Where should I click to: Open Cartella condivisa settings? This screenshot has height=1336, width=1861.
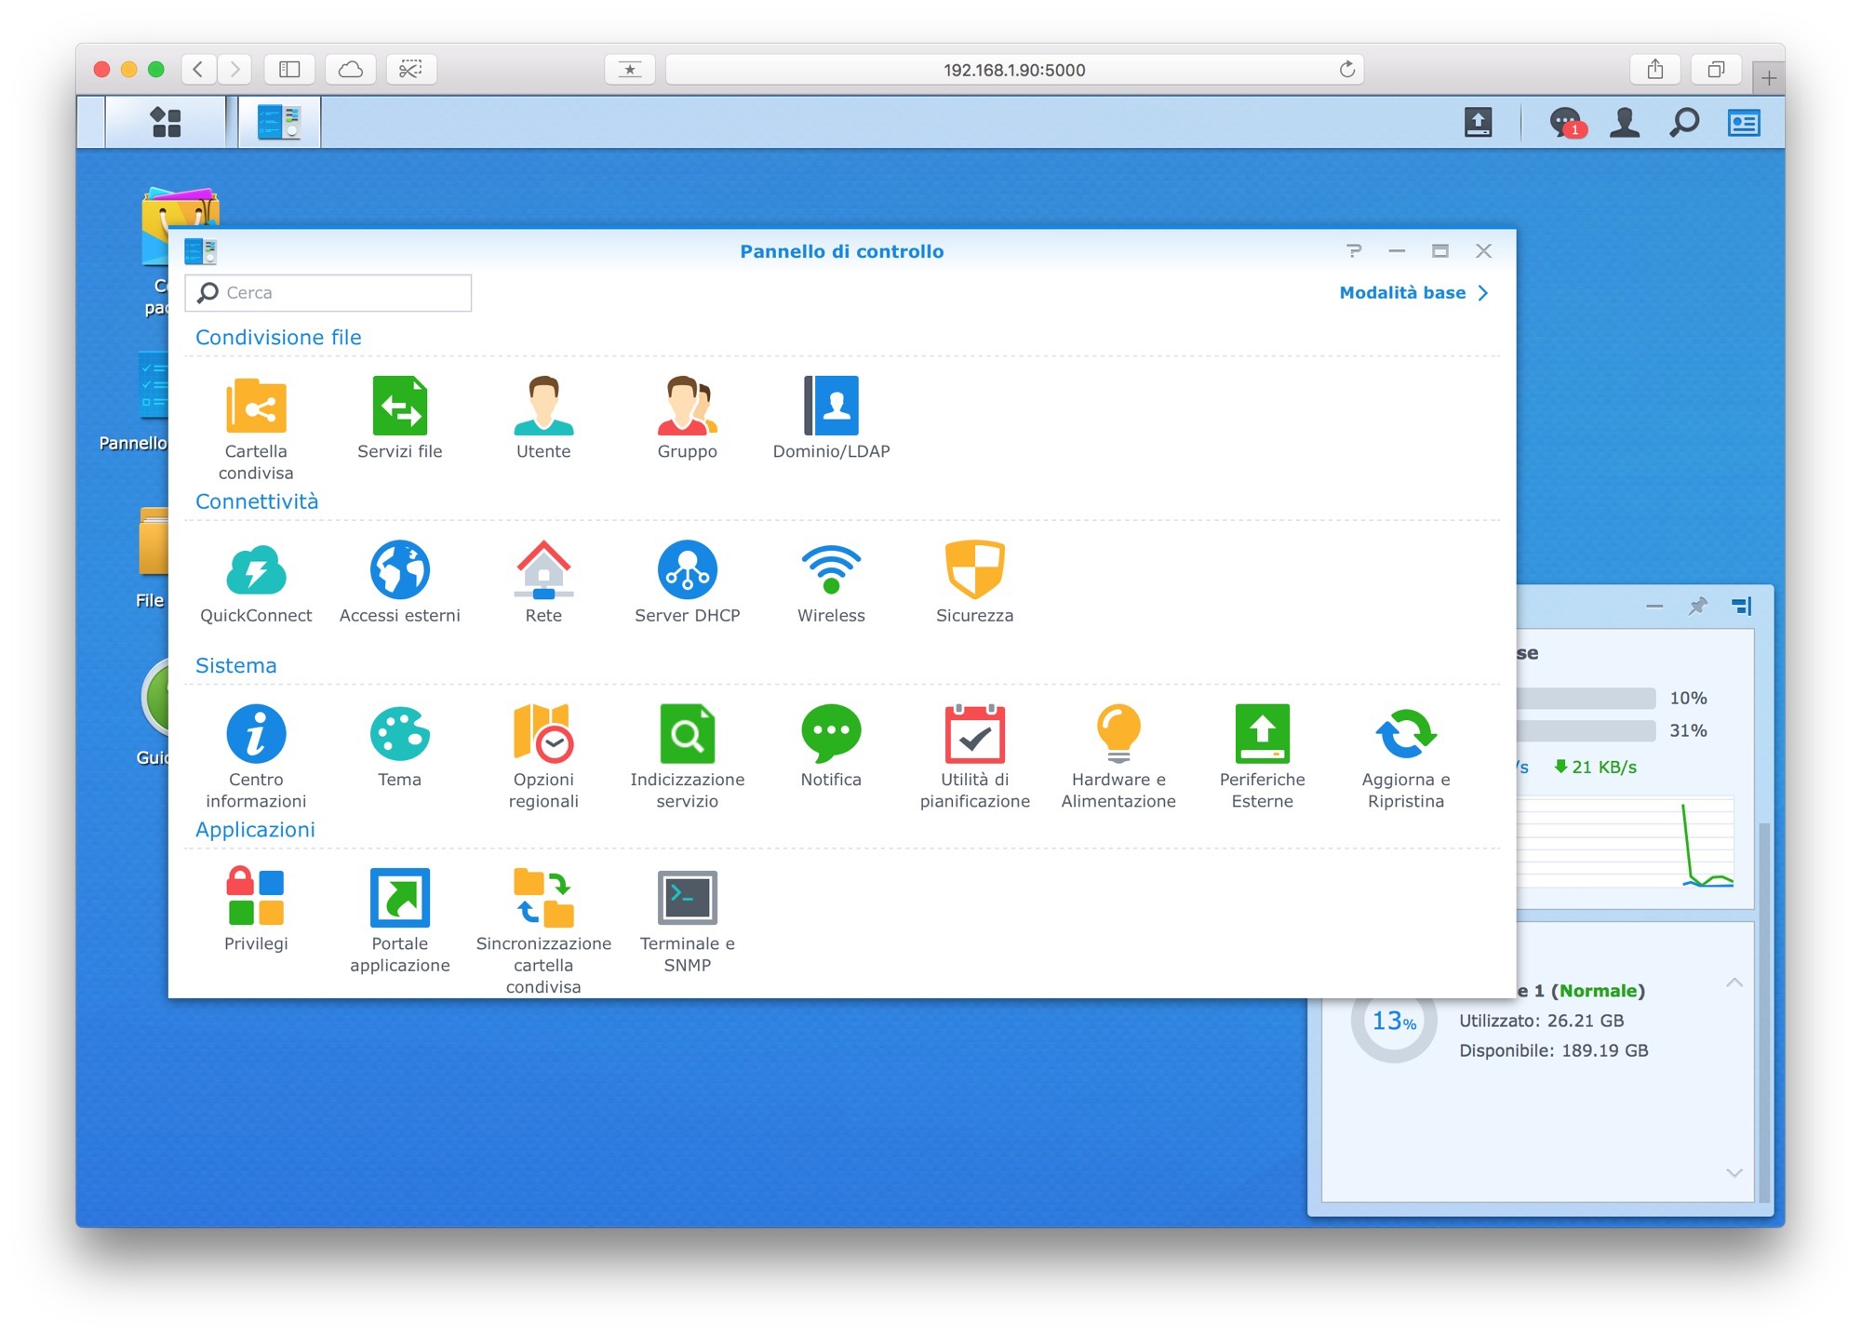tap(256, 428)
